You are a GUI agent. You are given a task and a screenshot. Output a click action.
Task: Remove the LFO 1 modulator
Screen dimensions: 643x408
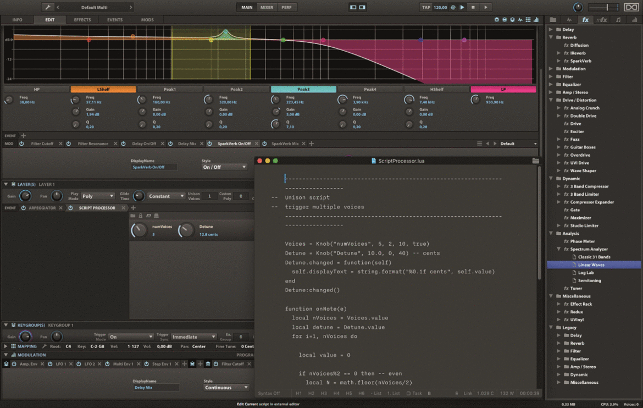click(x=71, y=363)
